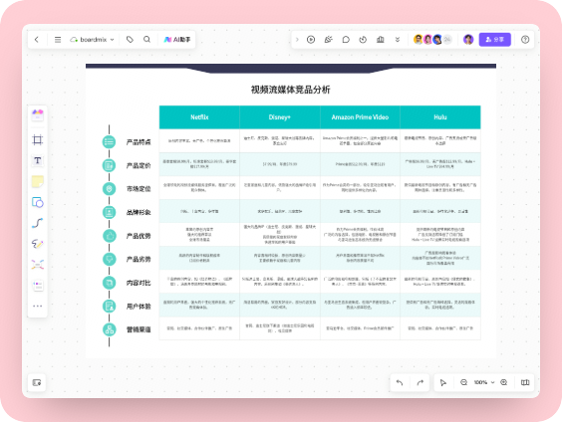Click the round icon beside 营销渠道
This screenshot has width=563, height=422.
pos(110,329)
